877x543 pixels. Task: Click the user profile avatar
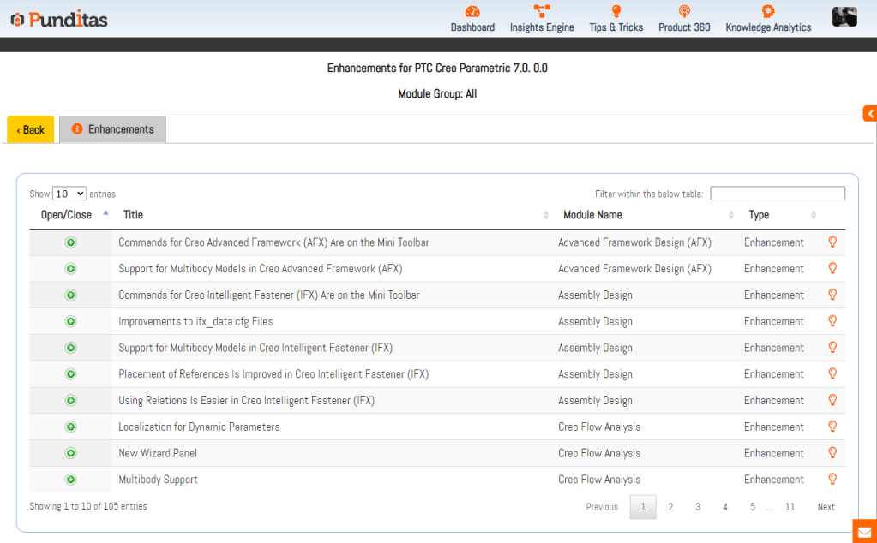point(844,17)
